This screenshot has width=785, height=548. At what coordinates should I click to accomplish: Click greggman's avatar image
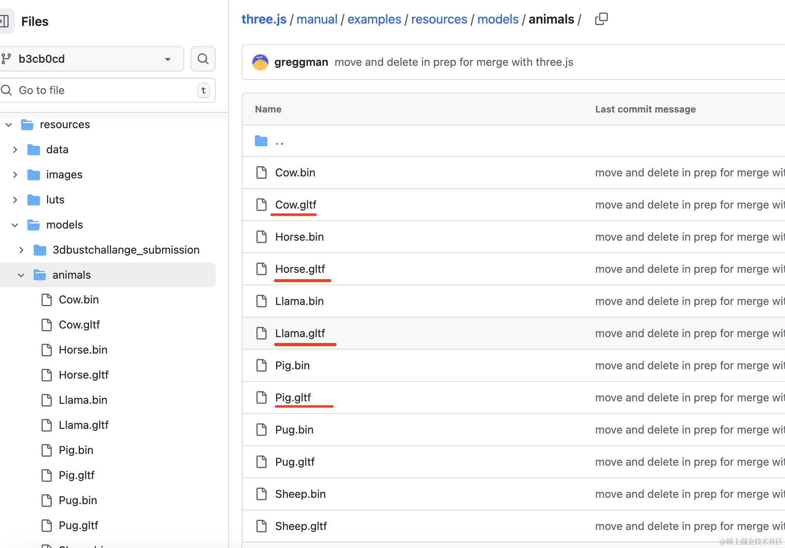pos(260,62)
